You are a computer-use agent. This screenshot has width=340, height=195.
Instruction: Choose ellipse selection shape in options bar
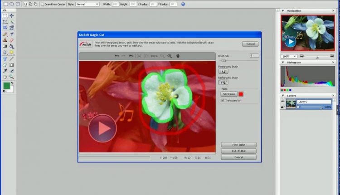(x=12, y=4)
